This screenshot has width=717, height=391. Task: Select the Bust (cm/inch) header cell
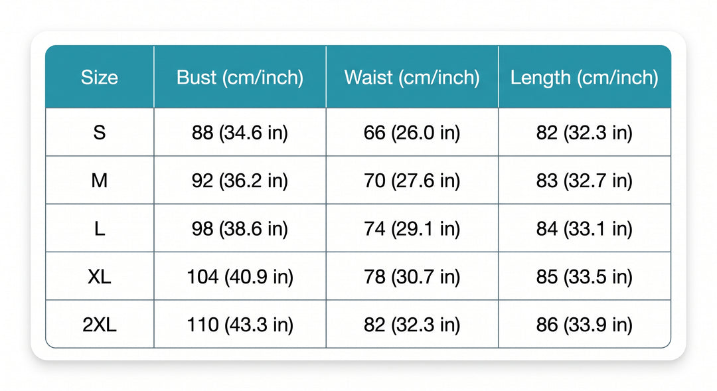[240, 77]
